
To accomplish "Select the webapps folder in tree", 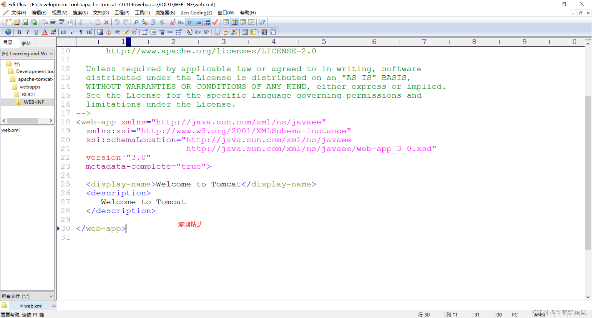I will click(x=30, y=87).
